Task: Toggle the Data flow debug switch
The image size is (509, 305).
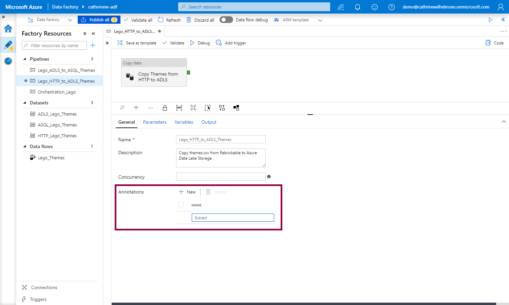Action: pyautogui.click(x=226, y=20)
